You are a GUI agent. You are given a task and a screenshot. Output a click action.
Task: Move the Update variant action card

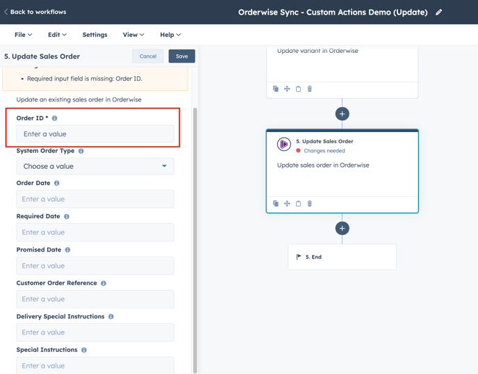(x=287, y=89)
